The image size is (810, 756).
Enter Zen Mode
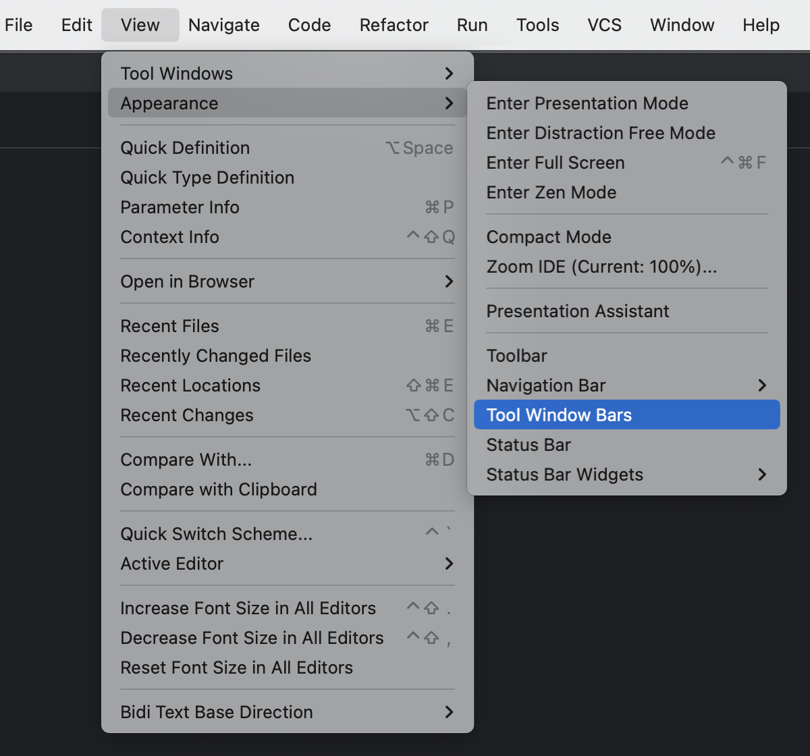(551, 192)
